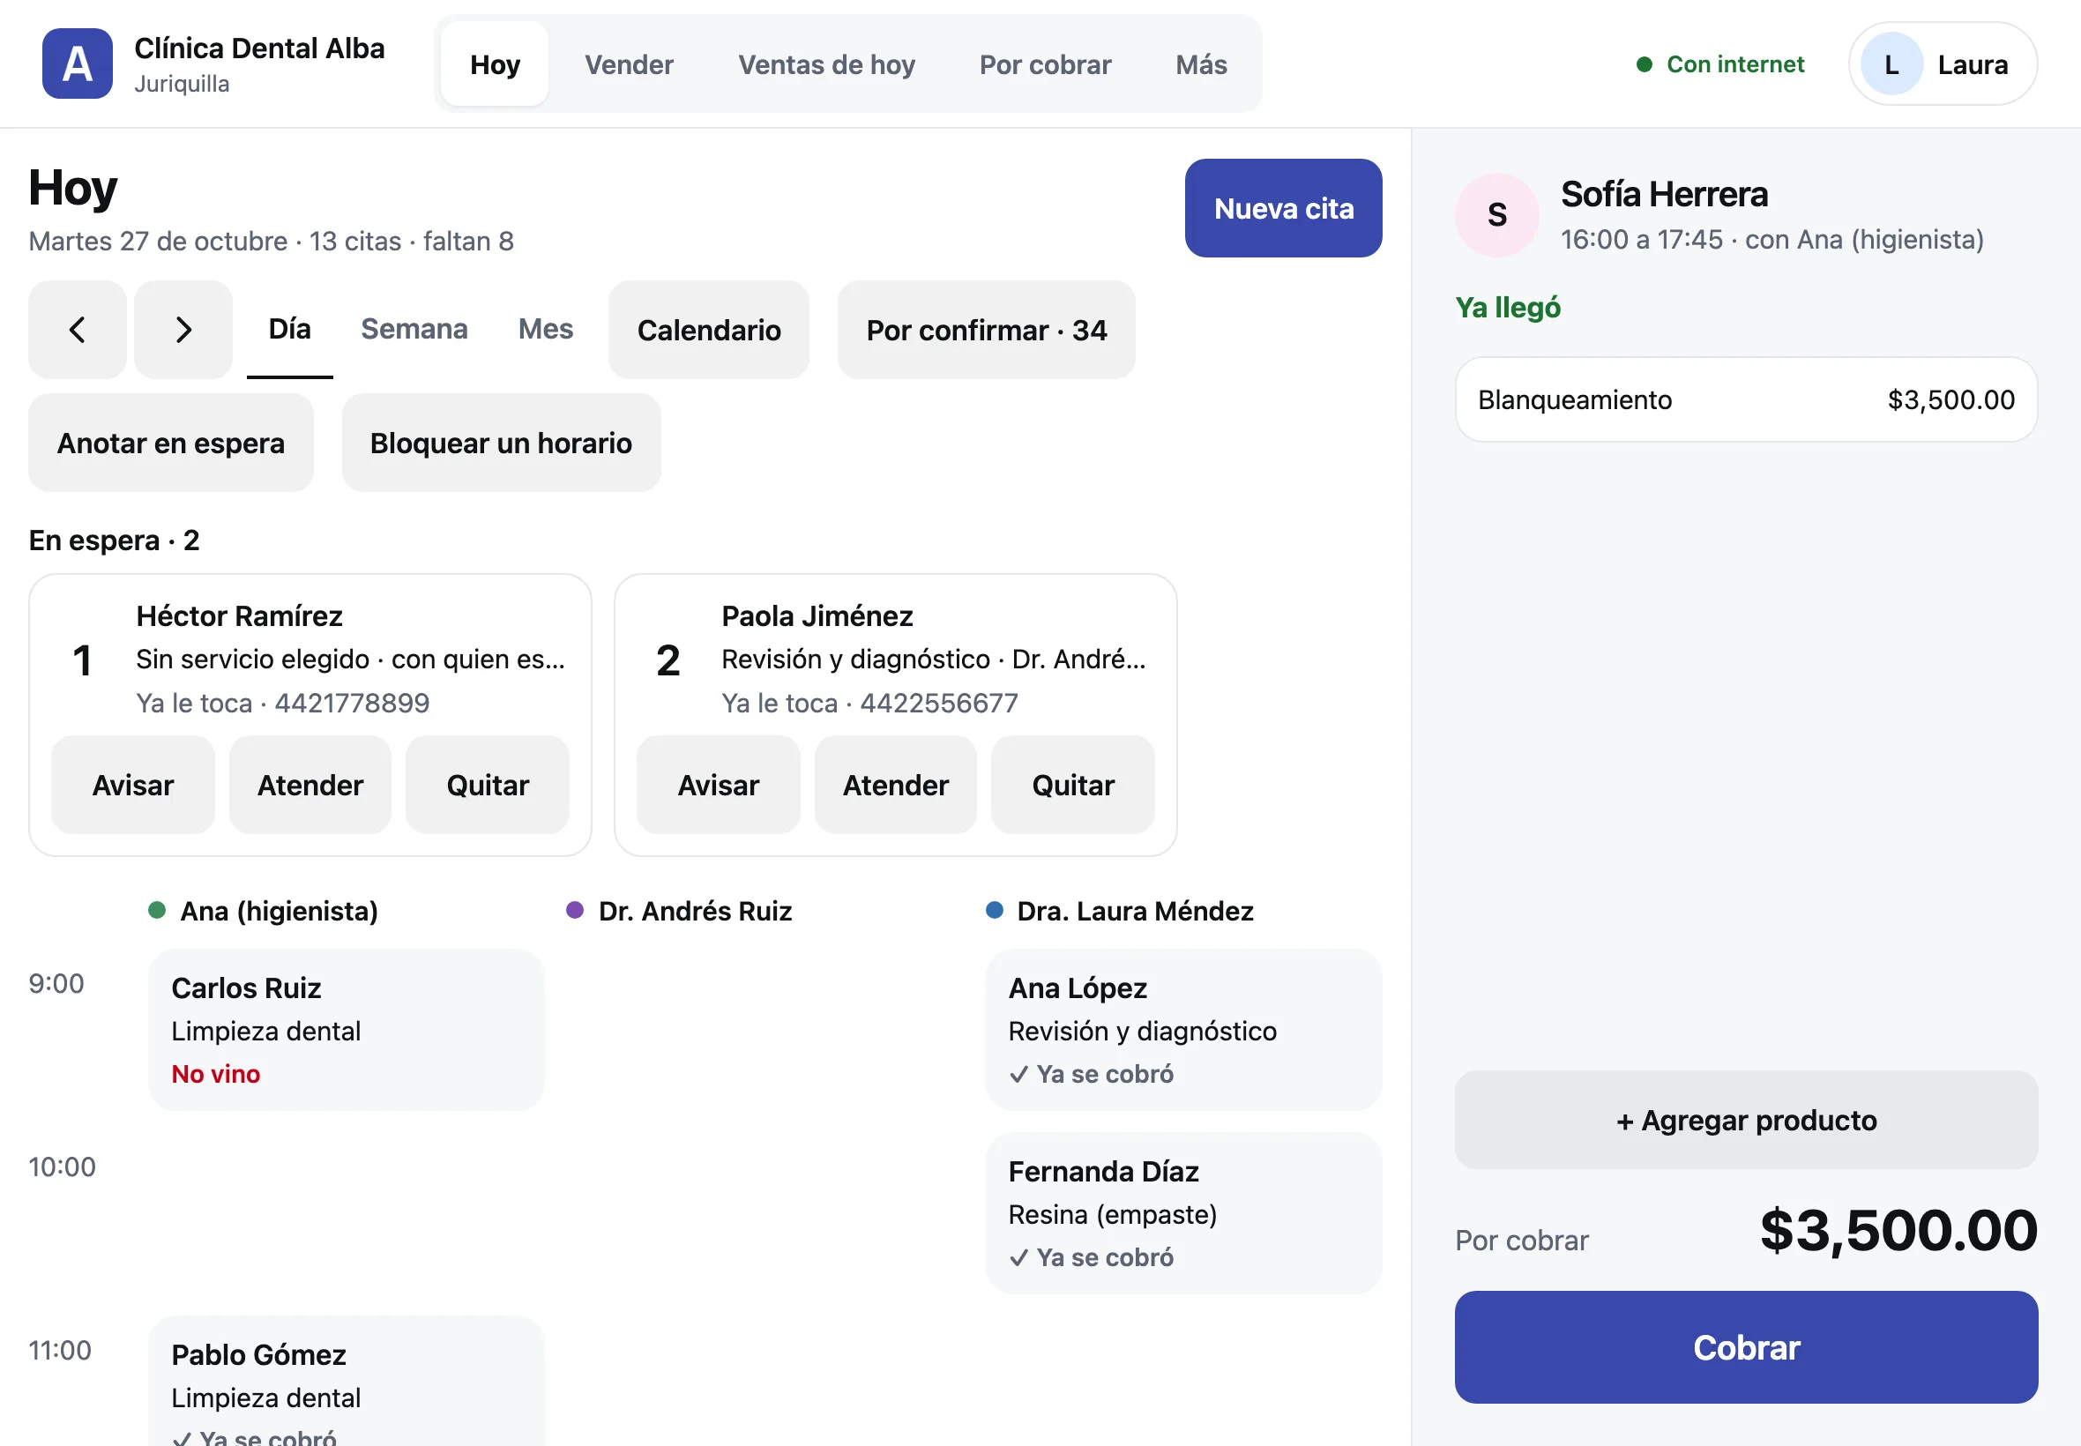Quitar Paola Jiménez from waiting list

point(1072,785)
